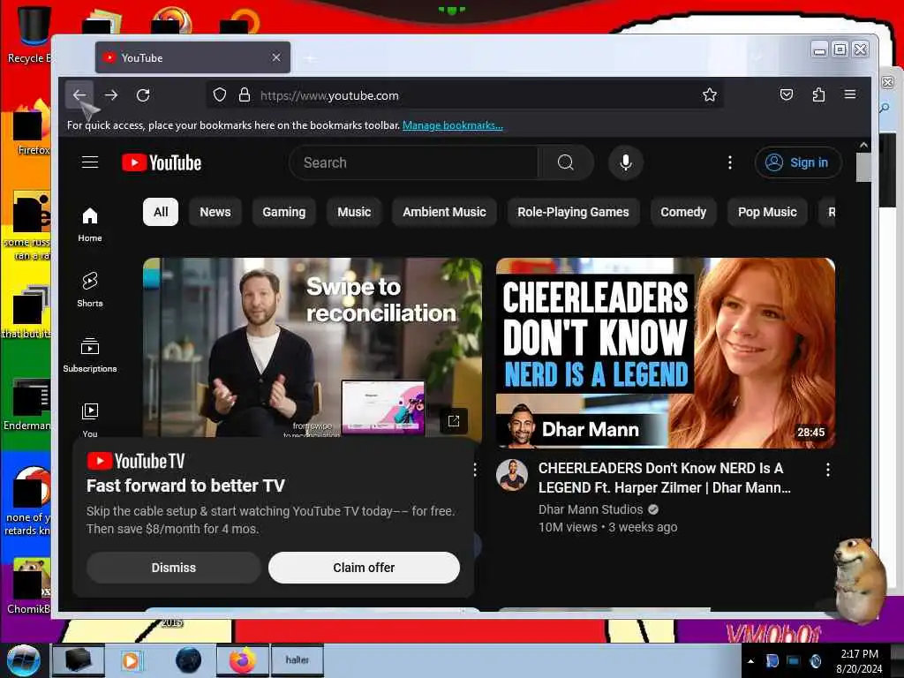Click Sign in button
Image resolution: width=904 pixels, height=678 pixels.
click(798, 162)
